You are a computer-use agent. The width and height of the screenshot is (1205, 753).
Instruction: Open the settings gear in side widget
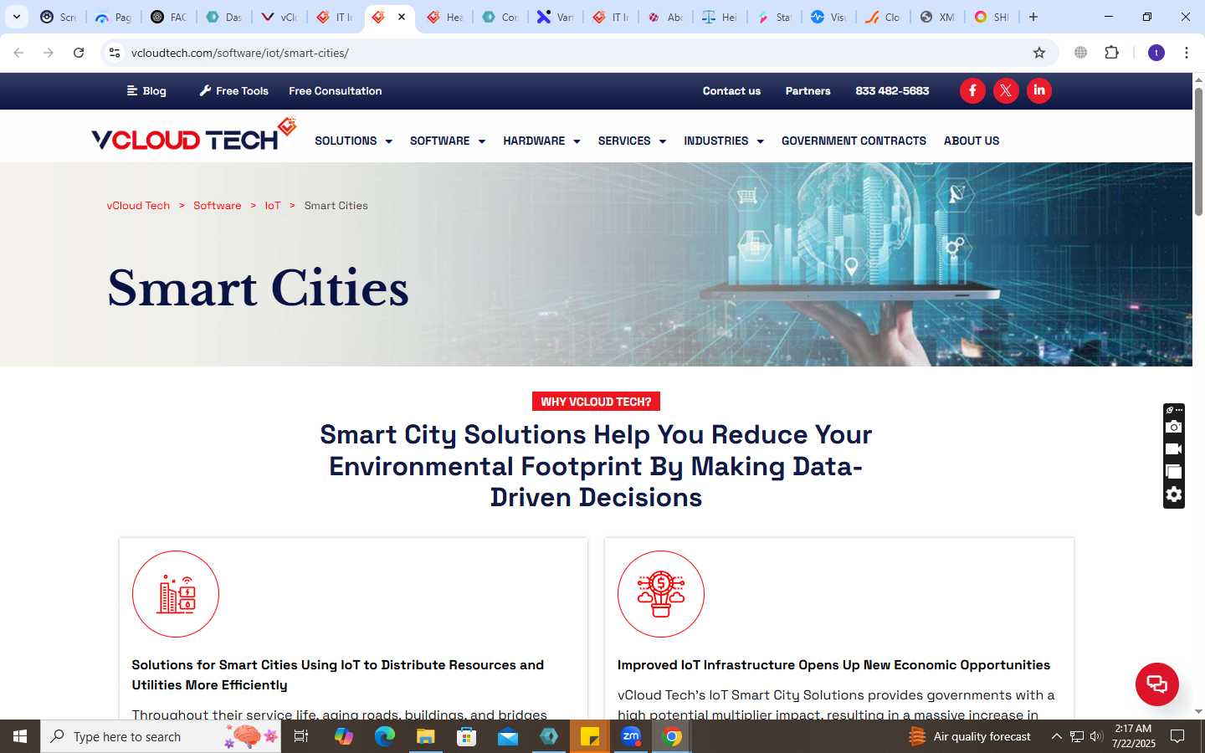click(1174, 494)
